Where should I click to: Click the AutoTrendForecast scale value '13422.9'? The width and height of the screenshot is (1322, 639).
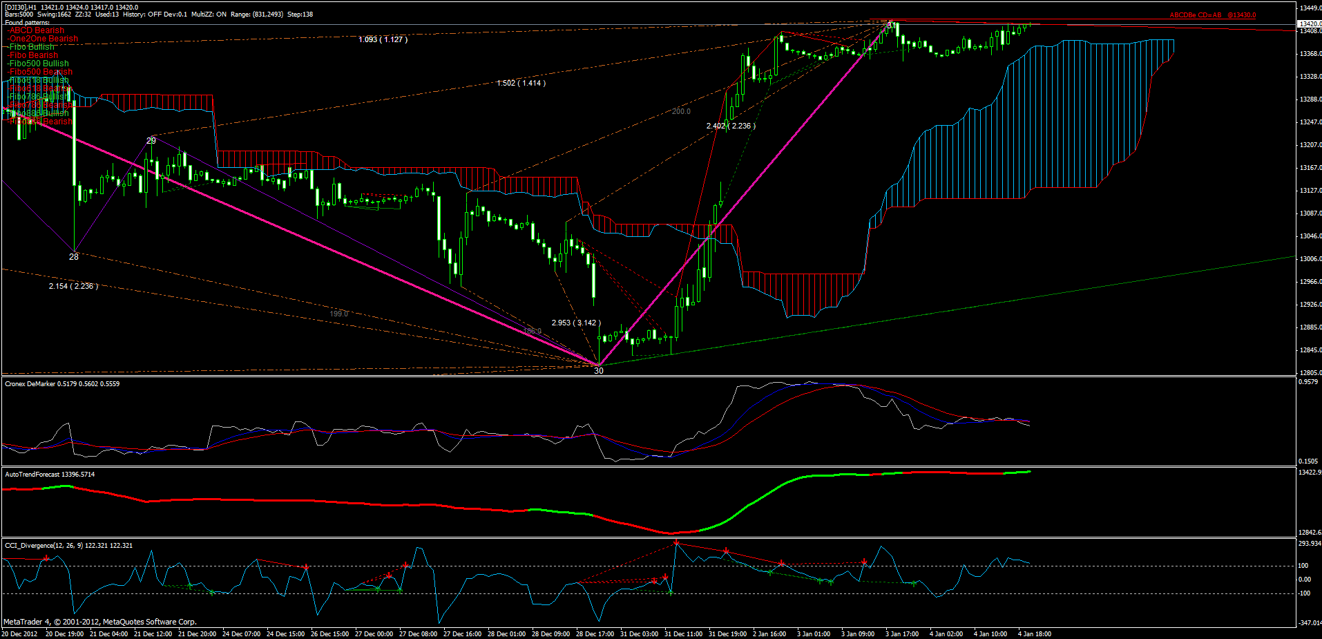[1310, 473]
